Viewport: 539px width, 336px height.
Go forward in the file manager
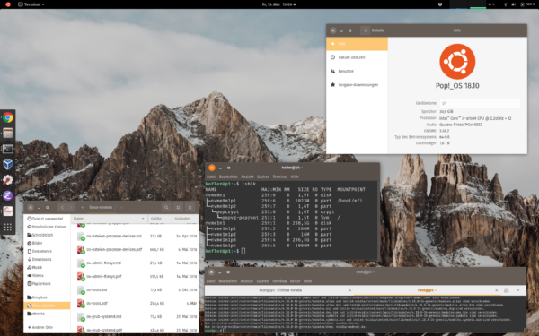[71, 208]
